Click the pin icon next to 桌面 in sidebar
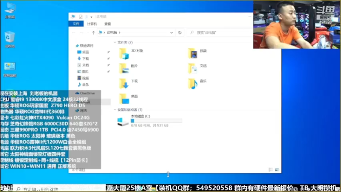Image resolution: width=341 pixels, height=192 pixels. click(x=108, y=52)
